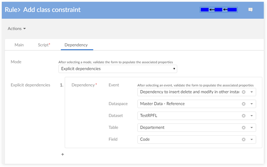Click into the Table Departement input field
Image resolution: width=267 pixels, height=167 pixels.
coord(188,128)
